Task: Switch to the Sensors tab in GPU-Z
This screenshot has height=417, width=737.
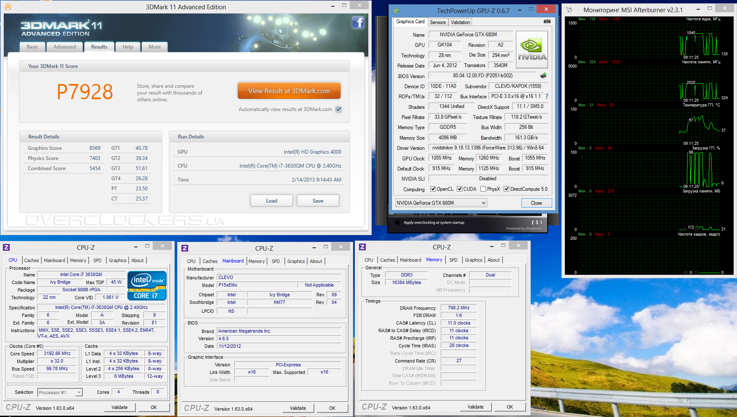Action: point(438,22)
